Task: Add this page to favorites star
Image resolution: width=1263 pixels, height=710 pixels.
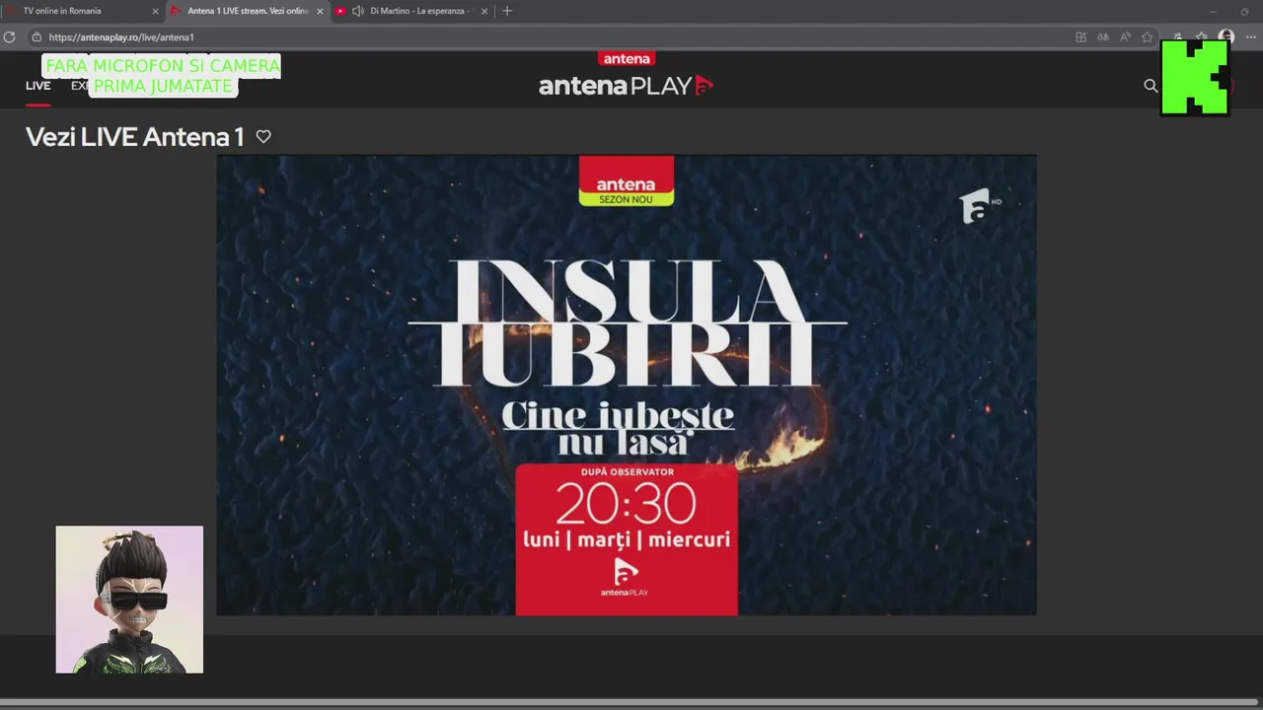Action: coord(1147,36)
